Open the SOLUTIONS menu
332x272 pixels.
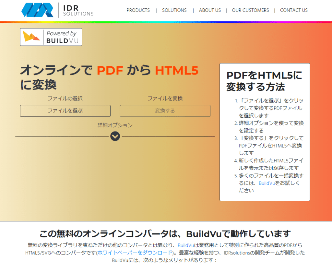174,10
